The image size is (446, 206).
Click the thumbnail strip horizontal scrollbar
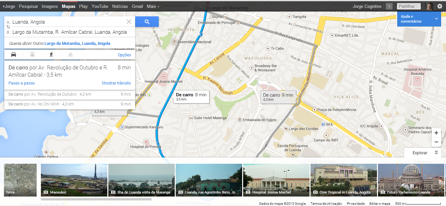point(96,199)
